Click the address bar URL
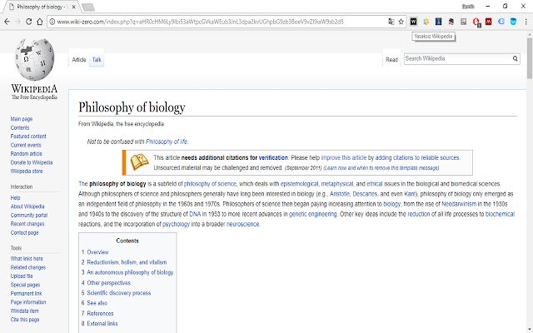Viewport: 533px width, 333px height. (201, 22)
